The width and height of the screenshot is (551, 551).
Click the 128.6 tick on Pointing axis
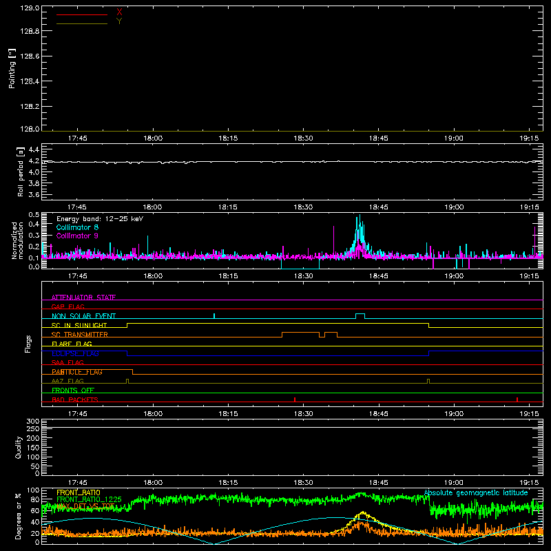(x=30, y=56)
